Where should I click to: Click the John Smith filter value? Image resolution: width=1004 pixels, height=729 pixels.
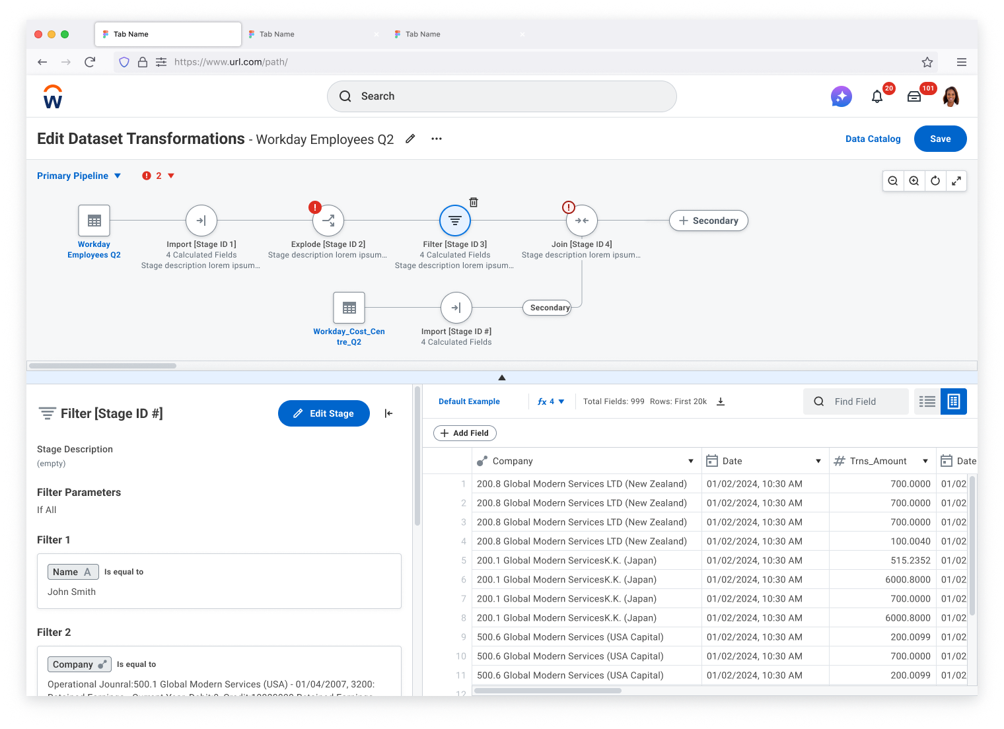pyautogui.click(x=71, y=592)
